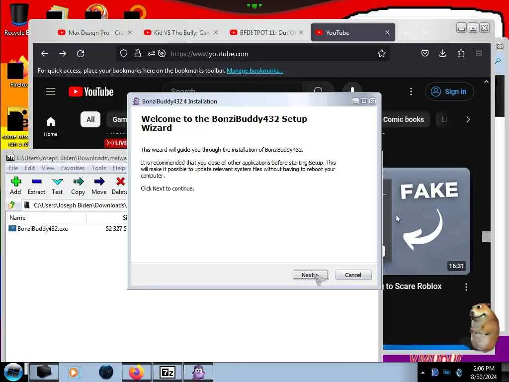Image resolution: width=509 pixels, height=382 pixels.
Task: Open the Windows Start orb
Action: (13, 372)
